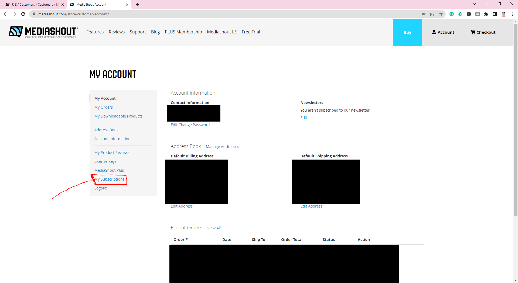Open Support in top navigation
Screen dimensions: 518x283
(x=138, y=32)
